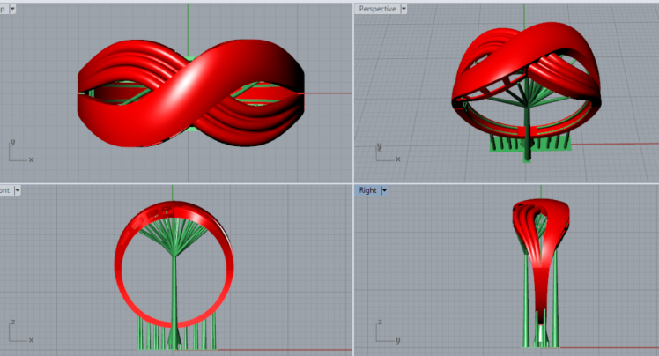Activate the Perspective viewport title label
The height and width of the screenshot is (356, 659).
(x=377, y=8)
